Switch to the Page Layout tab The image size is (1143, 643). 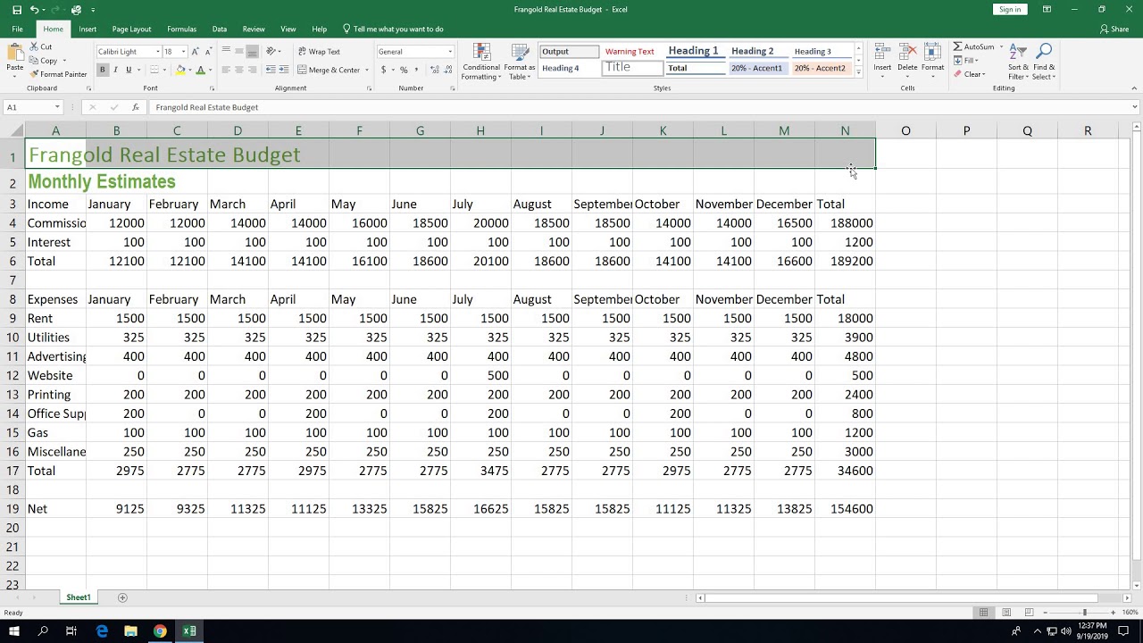131,29
